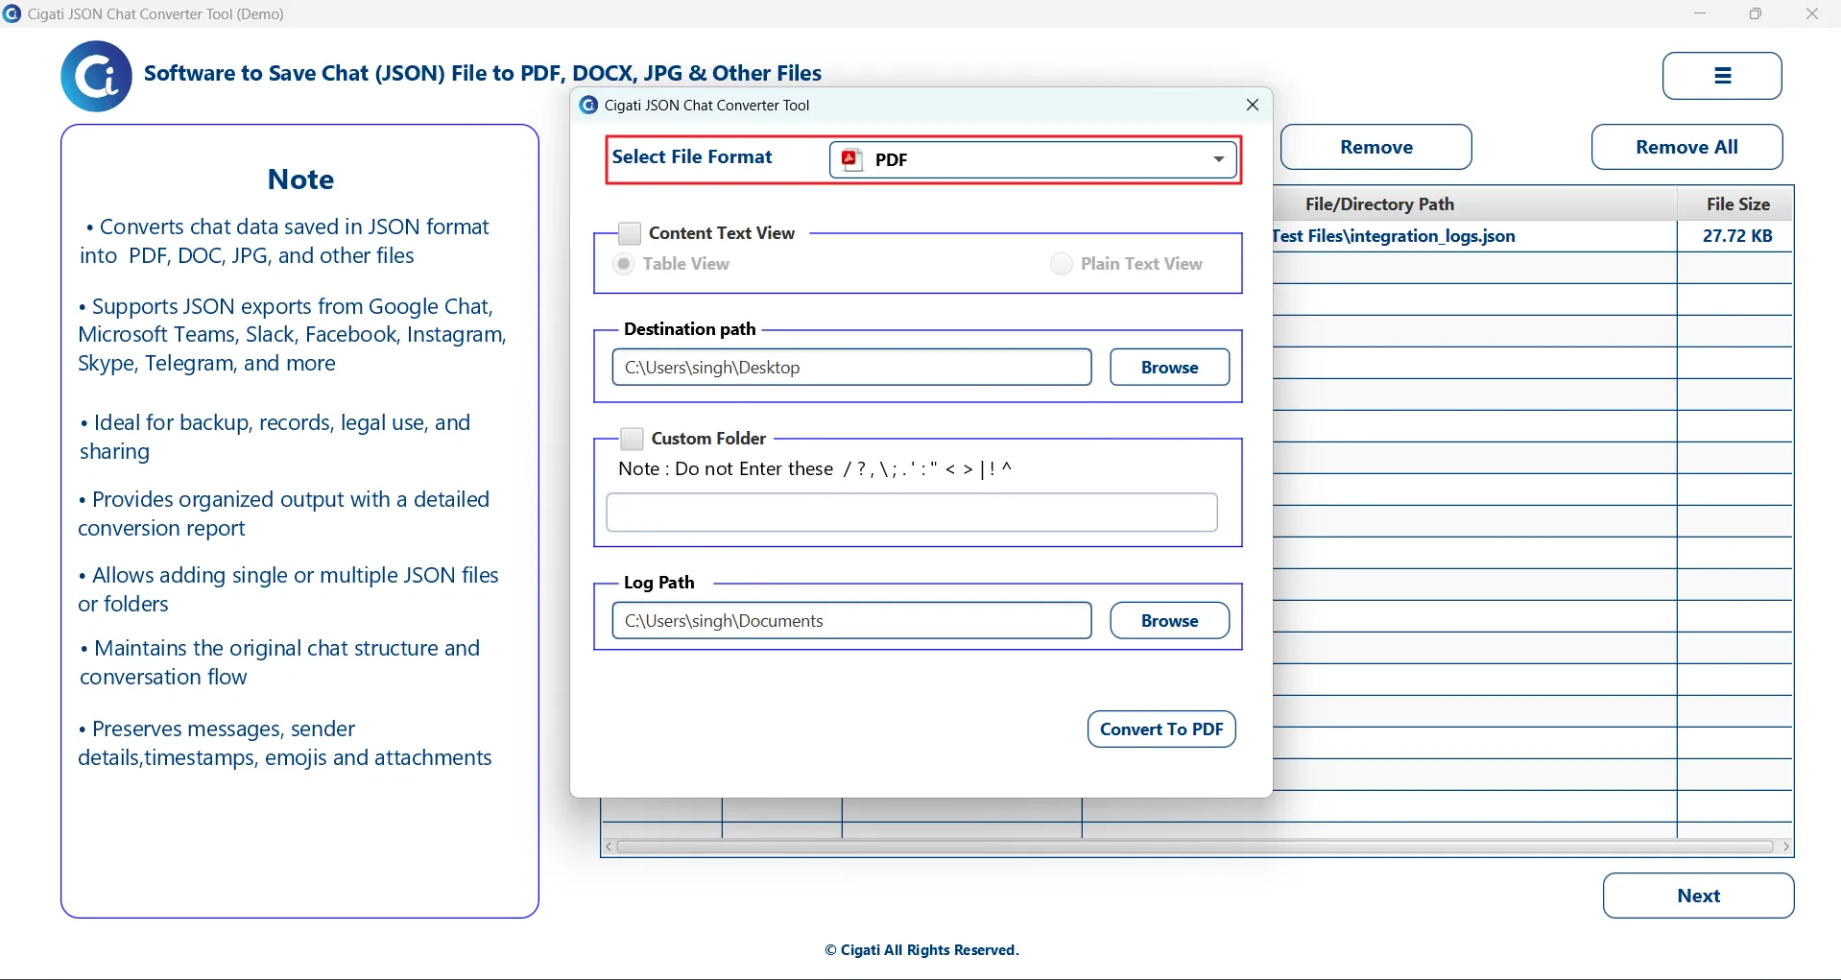Click the Log Path text field
Viewport: 1841px width, 980px height.
coord(851,620)
